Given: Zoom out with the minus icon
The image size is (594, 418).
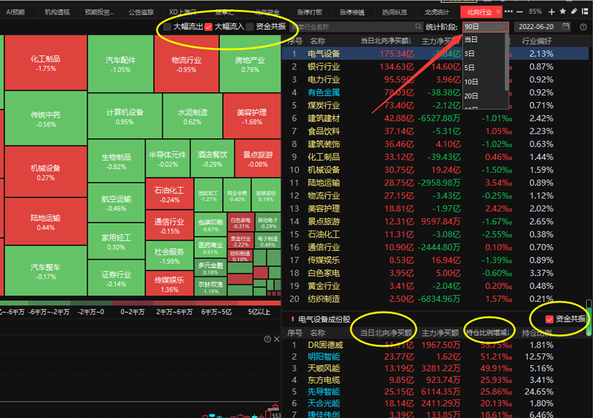Looking at the screenshot, I should point(520,12).
